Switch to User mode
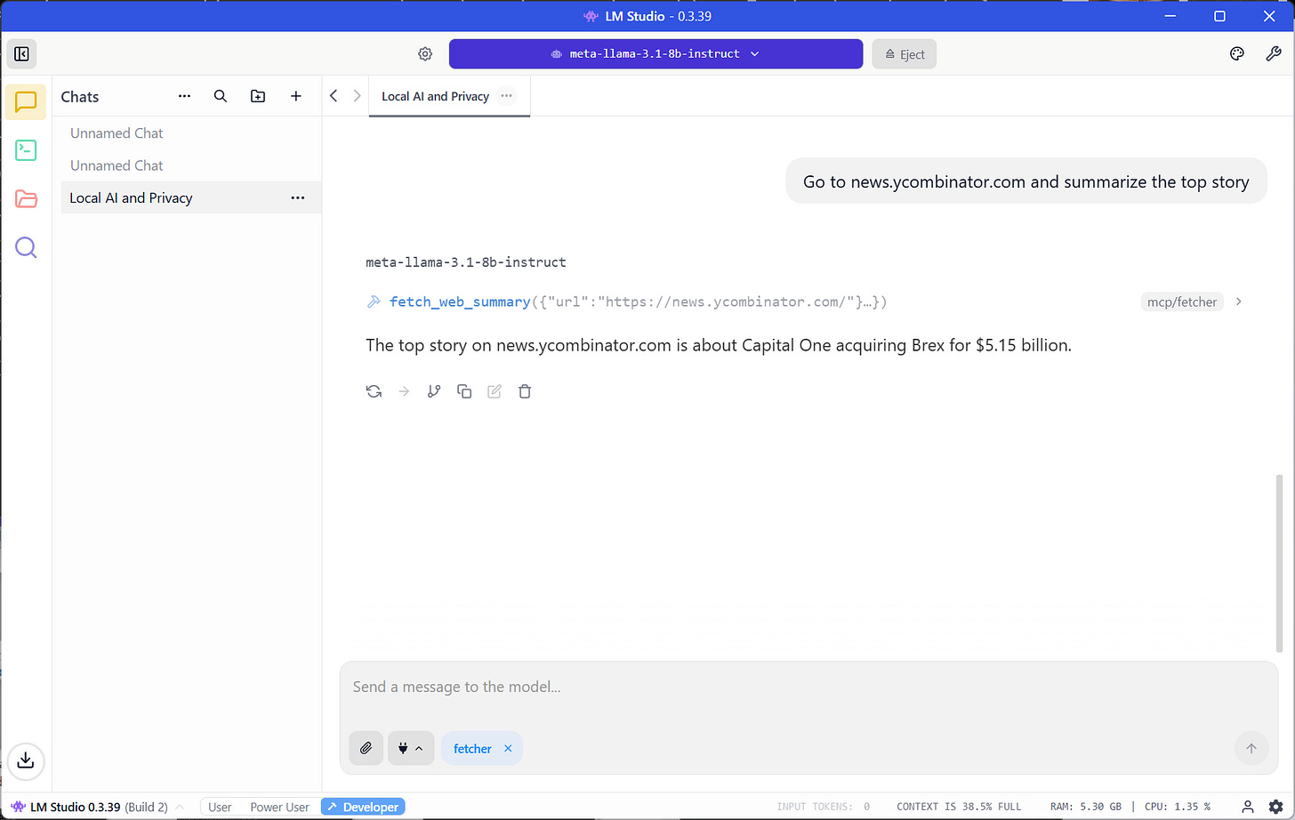1295x820 pixels. tap(220, 807)
